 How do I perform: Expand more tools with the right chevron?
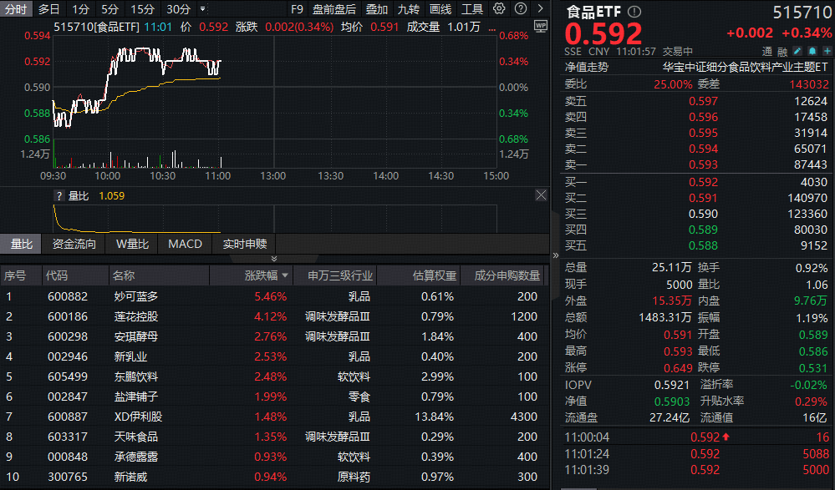click(x=540, y=9)
